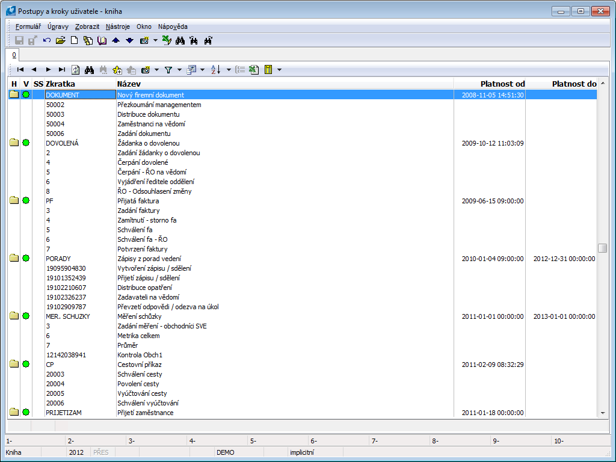Click the scrollbar up arrow
The width and height of the screenshot is (616, 462).
(603, 83)
